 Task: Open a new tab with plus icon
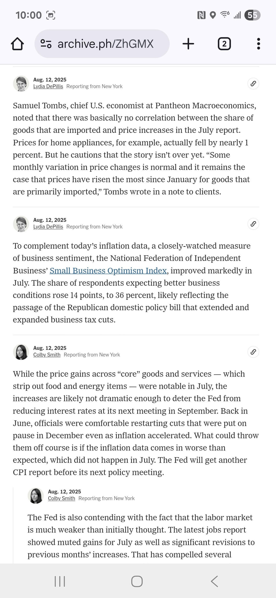(188, 44)
